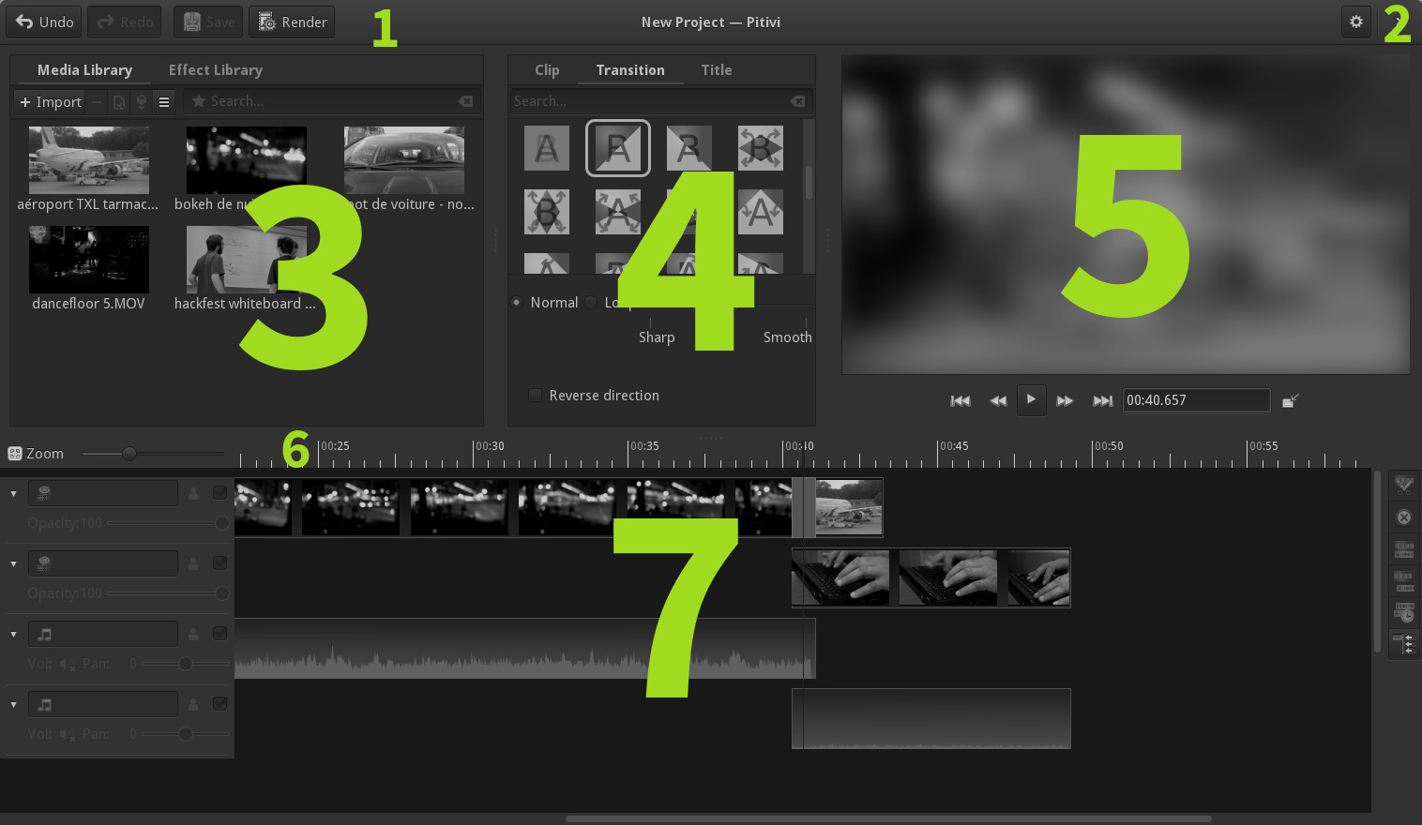Collapse the first audio layer arrow
This screenshot has height=825, width=1422.
(13, 635)
